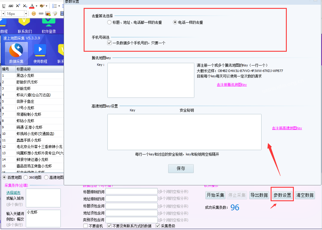Click the 高德地图 key text area
Screen dimensions: 322x230
(184, 132)
